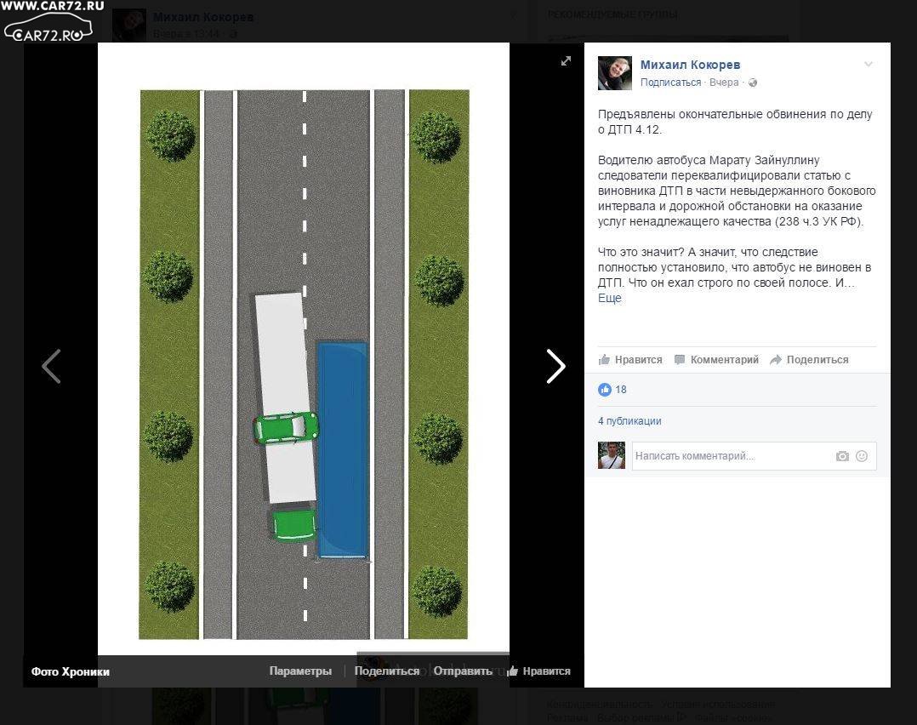
Task: Click the globe privacy icon beside Вчера
Action: point(753,83)
